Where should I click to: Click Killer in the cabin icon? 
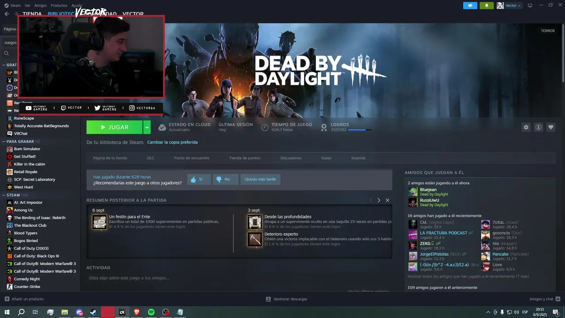coord(10,164)
